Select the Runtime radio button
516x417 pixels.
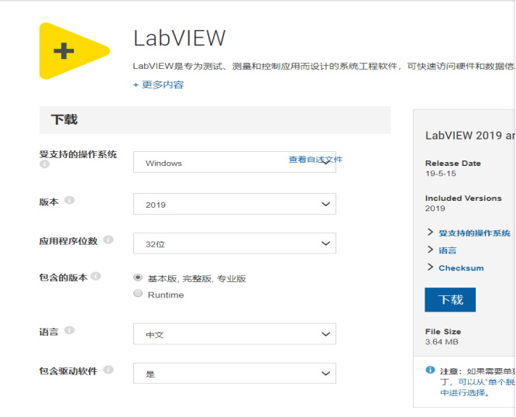tap(138, 293)
